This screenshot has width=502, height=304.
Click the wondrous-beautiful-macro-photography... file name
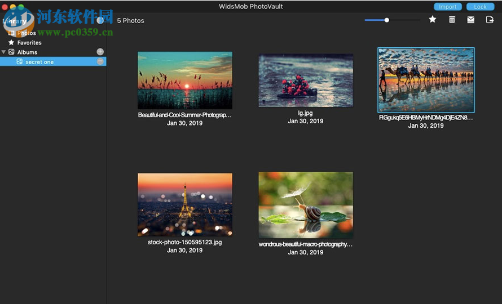point(305,244)
